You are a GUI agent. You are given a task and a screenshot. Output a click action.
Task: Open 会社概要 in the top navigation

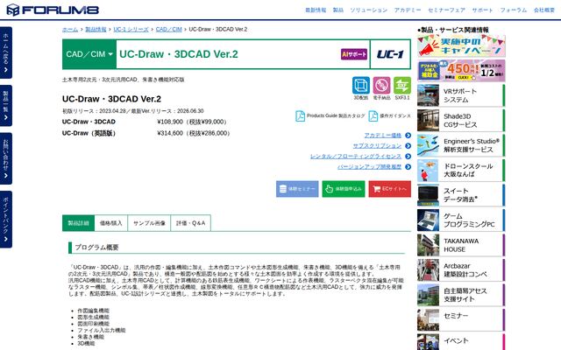coord(544,10)
